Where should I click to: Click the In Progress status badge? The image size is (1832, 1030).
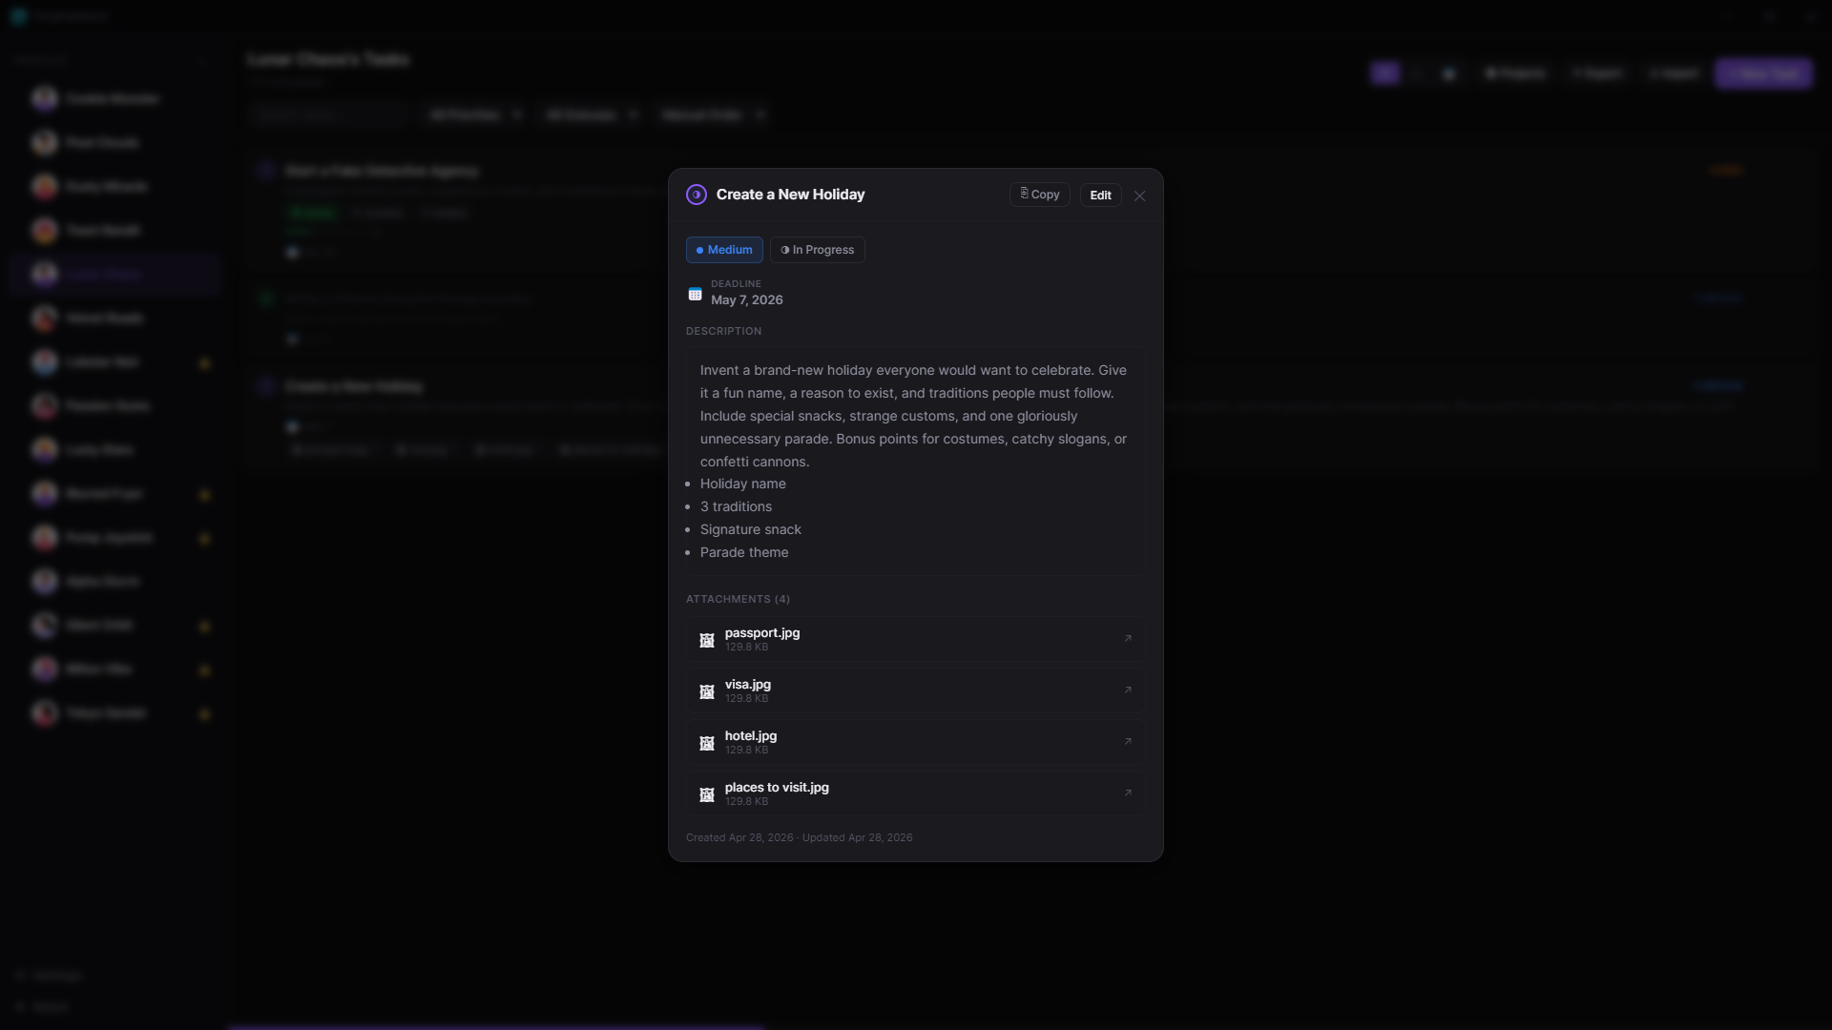818,250
